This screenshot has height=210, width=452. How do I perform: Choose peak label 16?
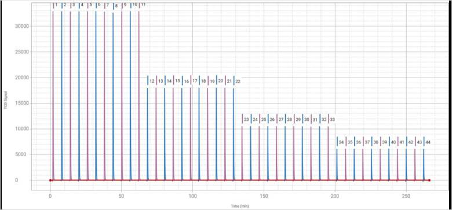[187, 82]
